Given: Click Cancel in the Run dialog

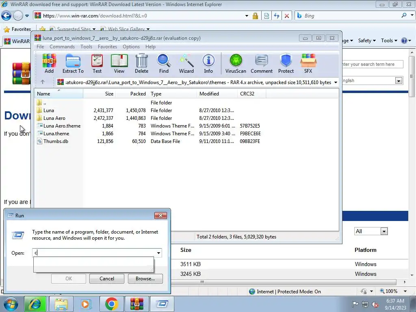Looking at the screenshot, I should [107, 279].
